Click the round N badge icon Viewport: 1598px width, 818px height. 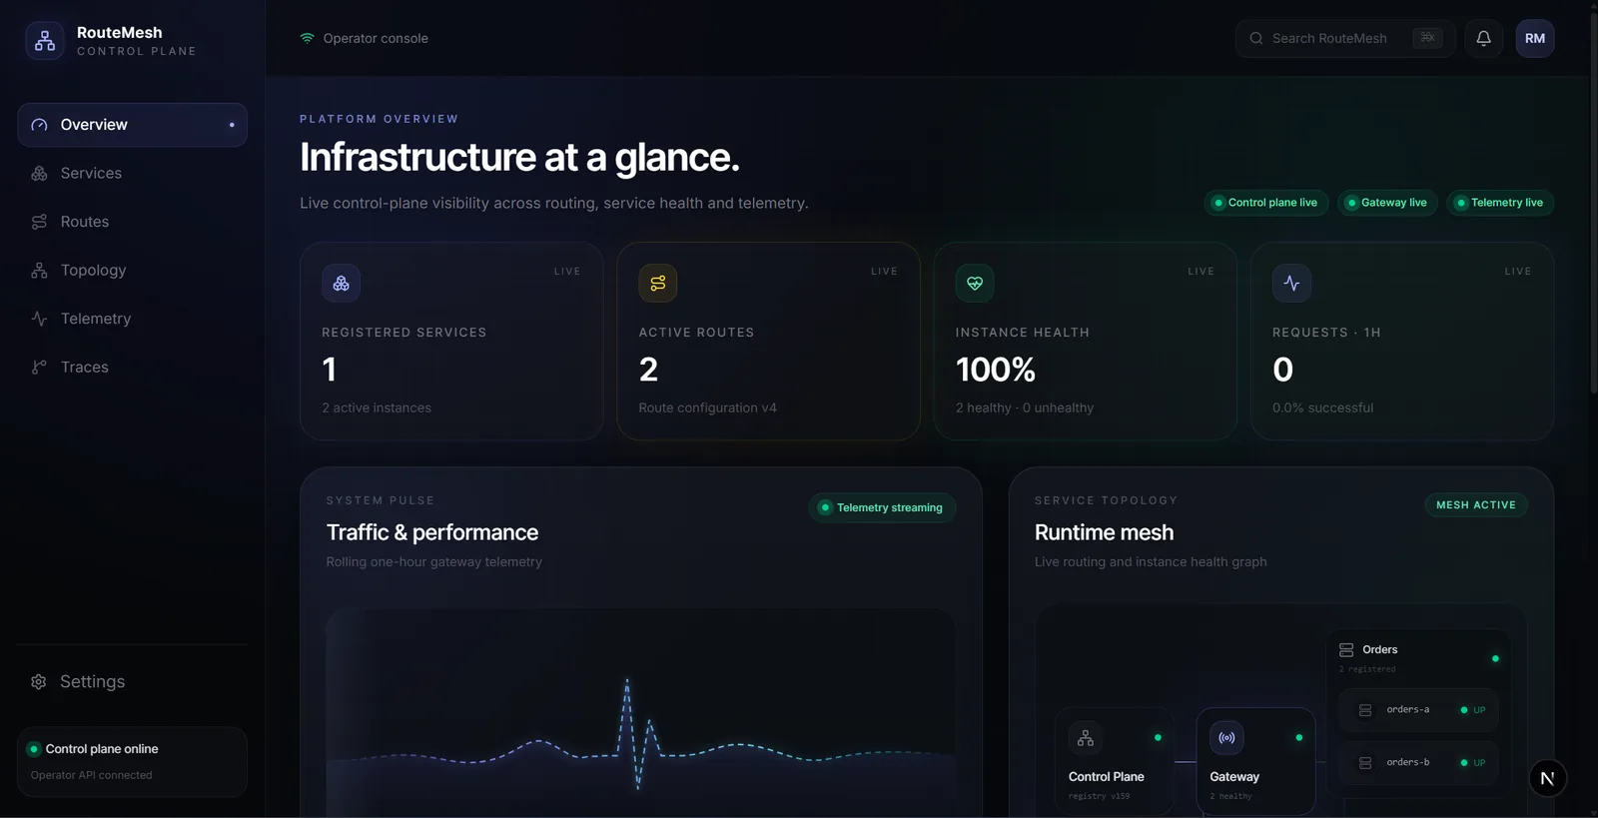[x=1547, y=778]
